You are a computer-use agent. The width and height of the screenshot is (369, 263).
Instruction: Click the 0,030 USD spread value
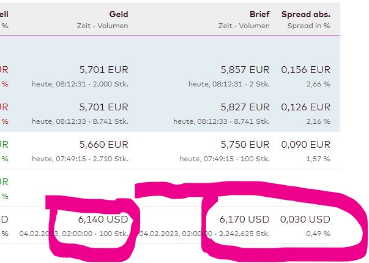[x=305, y=219]
